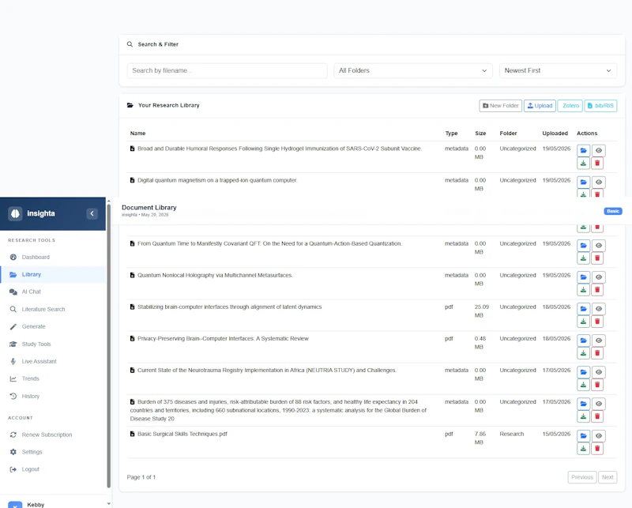Image resolution: width=632 pixels, height=508 pixels.
Task: Move Stabilizing brain-computer interfaces PDF to a folder
Action: click(583, 309)
